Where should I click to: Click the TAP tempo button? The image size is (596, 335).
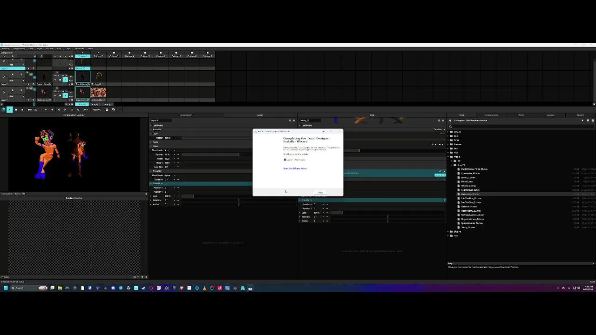click(x=86, y=109)
